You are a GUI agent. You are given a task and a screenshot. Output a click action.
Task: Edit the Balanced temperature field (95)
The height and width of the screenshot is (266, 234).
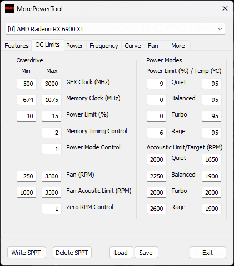tap(212, 100)
